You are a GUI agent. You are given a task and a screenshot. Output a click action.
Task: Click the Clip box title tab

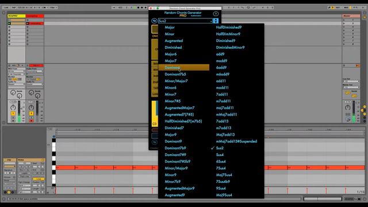[x=9, y=160]
